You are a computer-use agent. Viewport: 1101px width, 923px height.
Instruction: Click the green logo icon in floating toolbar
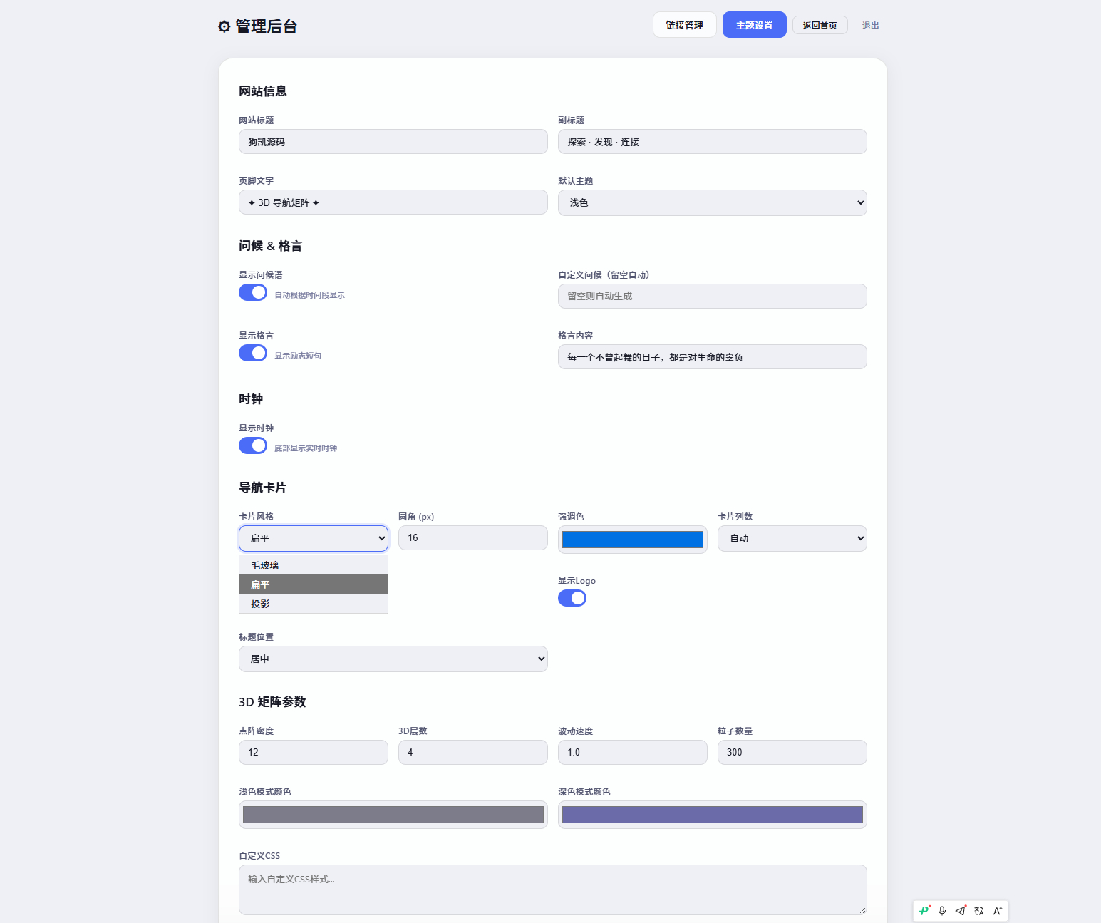[x=924, y=910]
